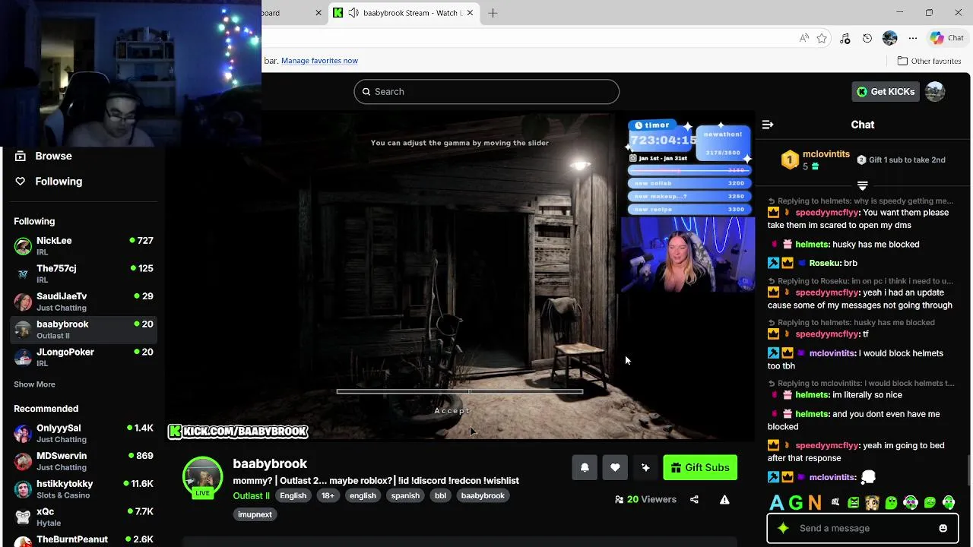The width and height of the screenshot is (973, 547).
Task: Insert the orange letter N emote
Action: coord(815,503)
